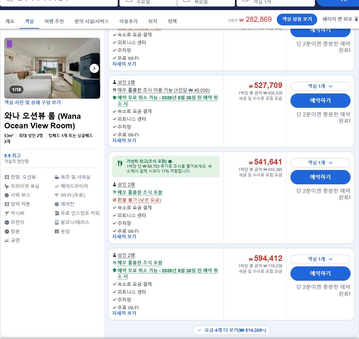Open 이용후기 tab
The width and height of the screenshot is (359, 339).
[129, 21]
